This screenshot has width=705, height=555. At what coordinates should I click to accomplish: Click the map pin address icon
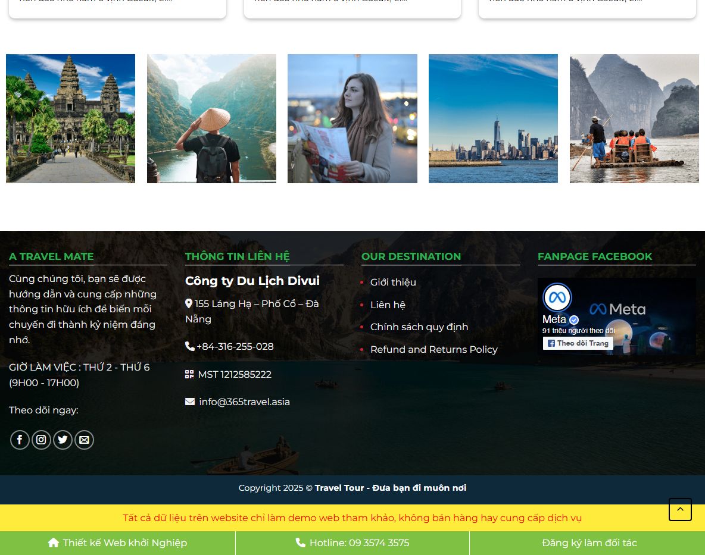pos(189,303)
